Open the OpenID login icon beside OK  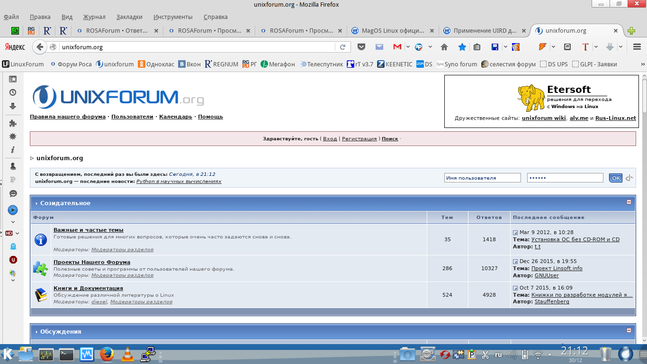(x=629, y=178)
